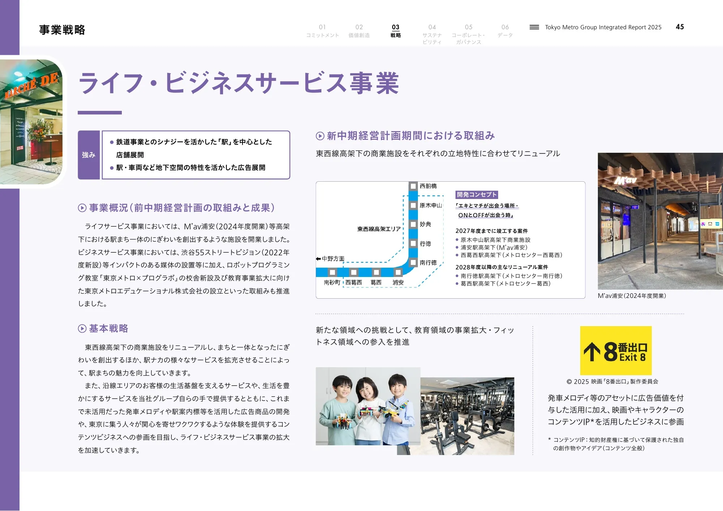Click the Tokyo Metro Group Integrated Report 2025 title
The height and width of the screenshot is (511, 723).
click(603, 27)
